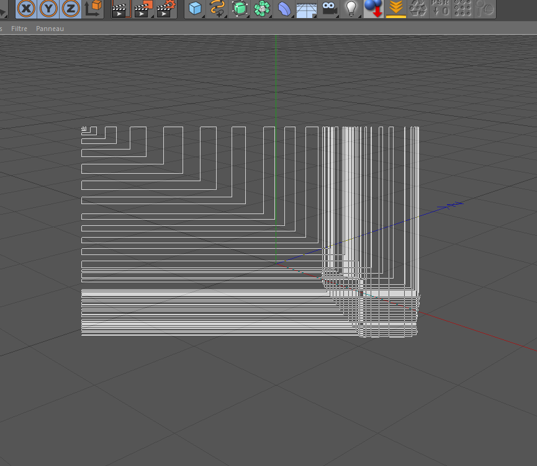Open the Filtre viewport menu

pyautogui.click(x=19, y=29)
